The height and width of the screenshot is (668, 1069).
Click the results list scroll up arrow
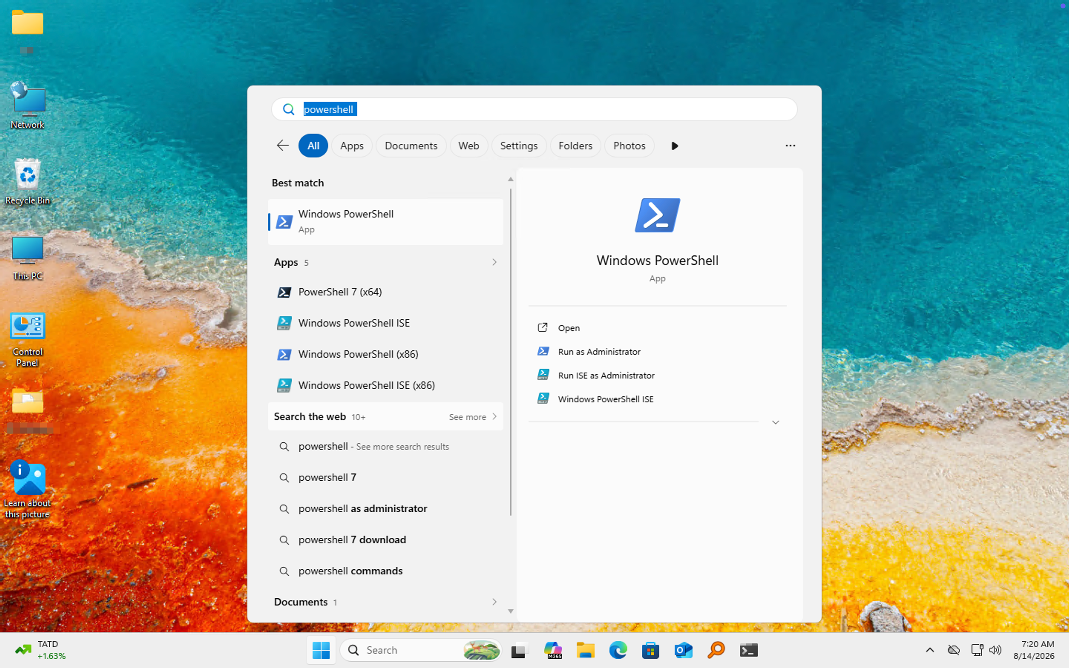point(511,179)
